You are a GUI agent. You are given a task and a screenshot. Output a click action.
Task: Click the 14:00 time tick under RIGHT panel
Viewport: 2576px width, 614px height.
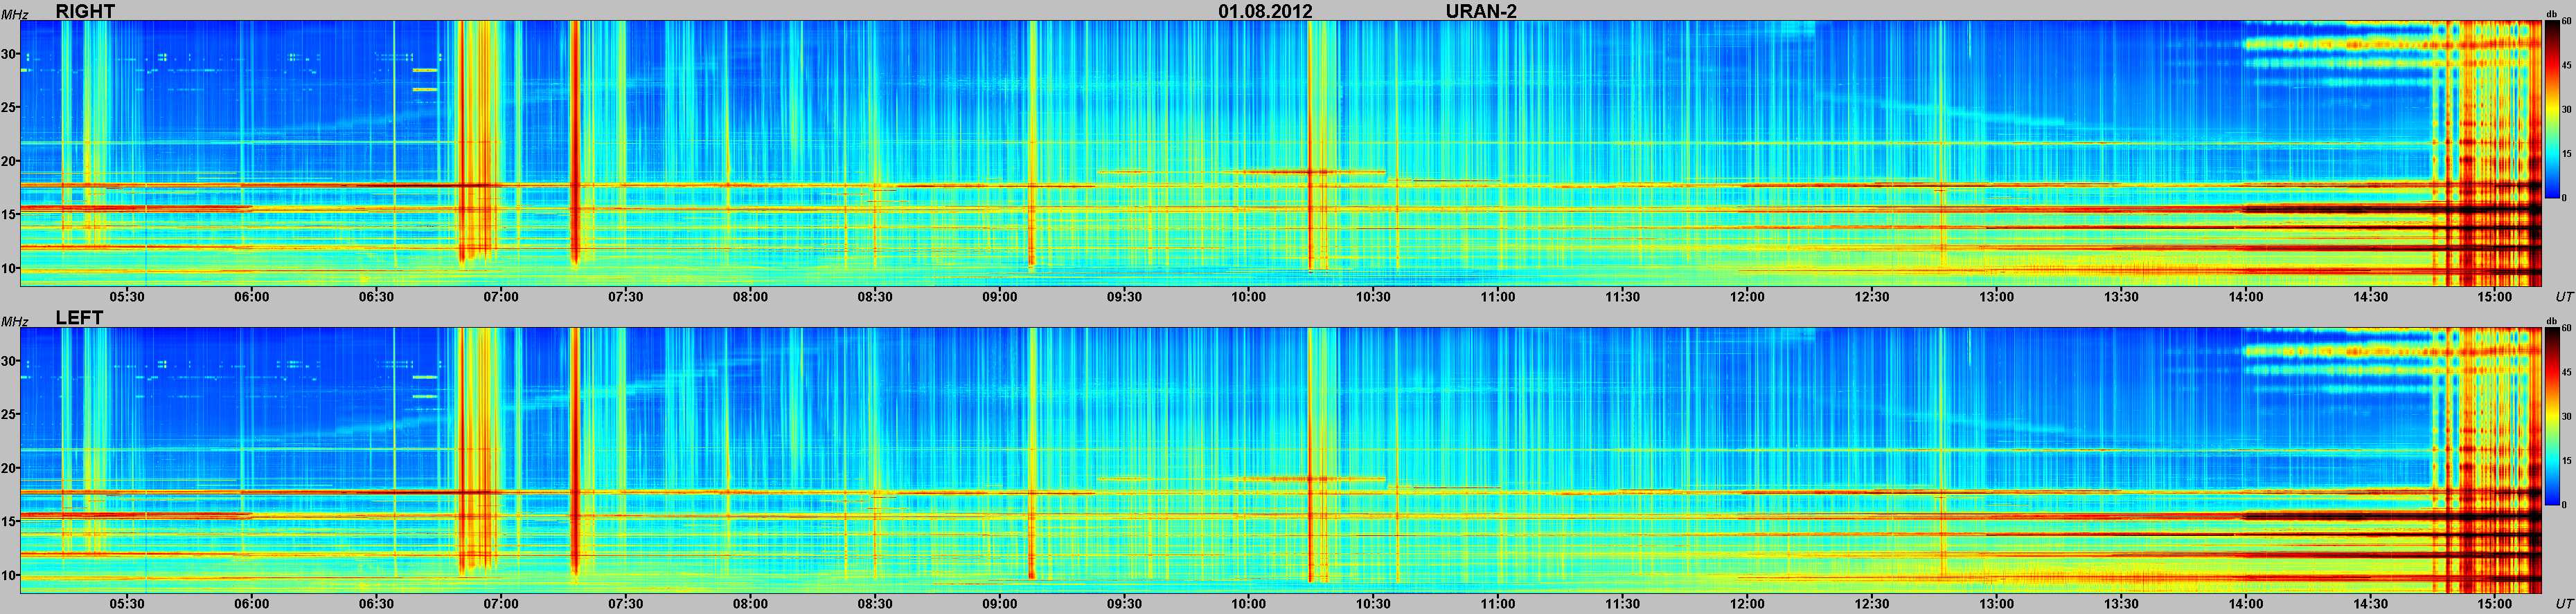tap(2246, 297)
